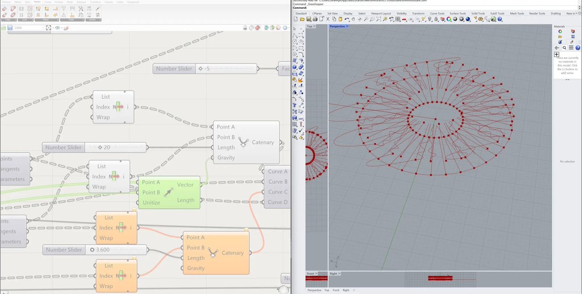Open the Kangaroo2 tab in Grasshopper

tap(133, 2)
